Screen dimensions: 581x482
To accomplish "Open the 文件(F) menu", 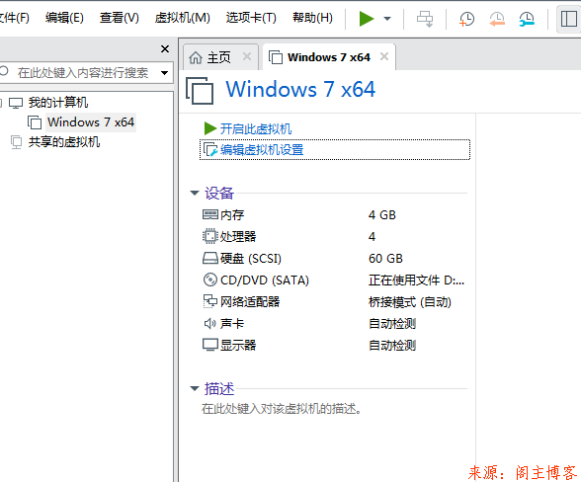I will (14, 18).
